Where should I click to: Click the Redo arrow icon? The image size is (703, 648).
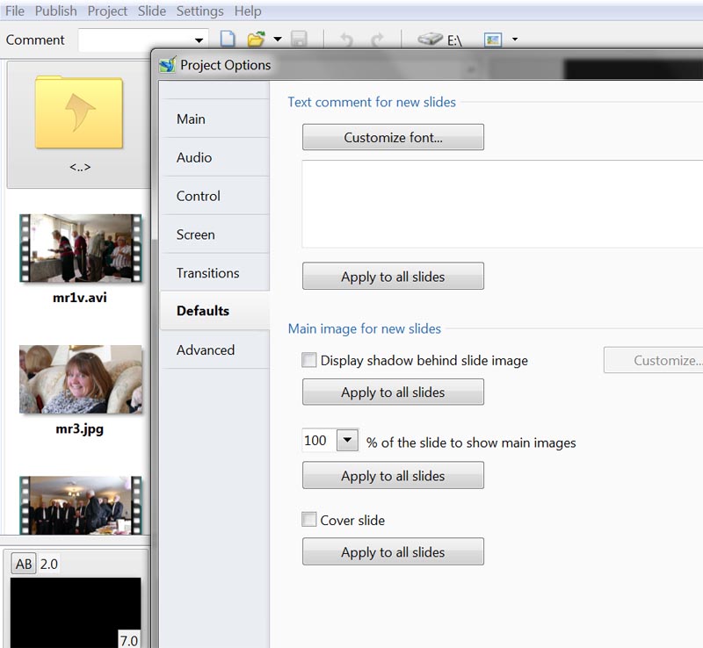377,40
